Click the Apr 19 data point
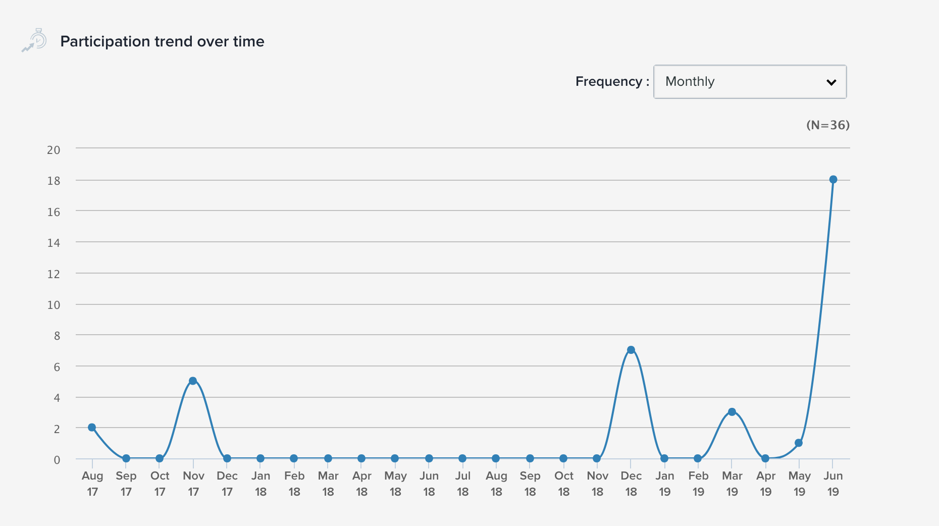 click(x=765, y=458)
